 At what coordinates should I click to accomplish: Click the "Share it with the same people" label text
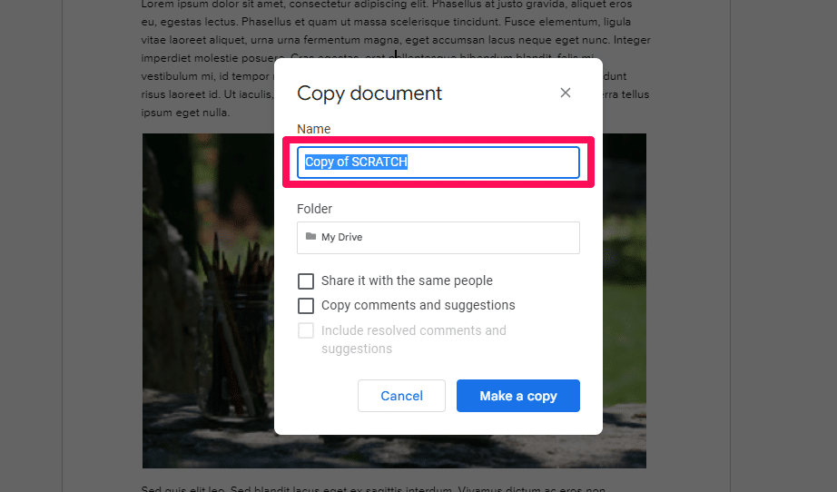[x=407, y=281]
